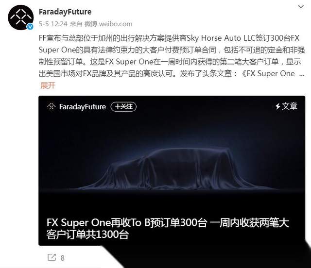Viewport: 311px width, 268px height.
Task: Follow the 微博 weibo.com source link
Action: point(108,24)
